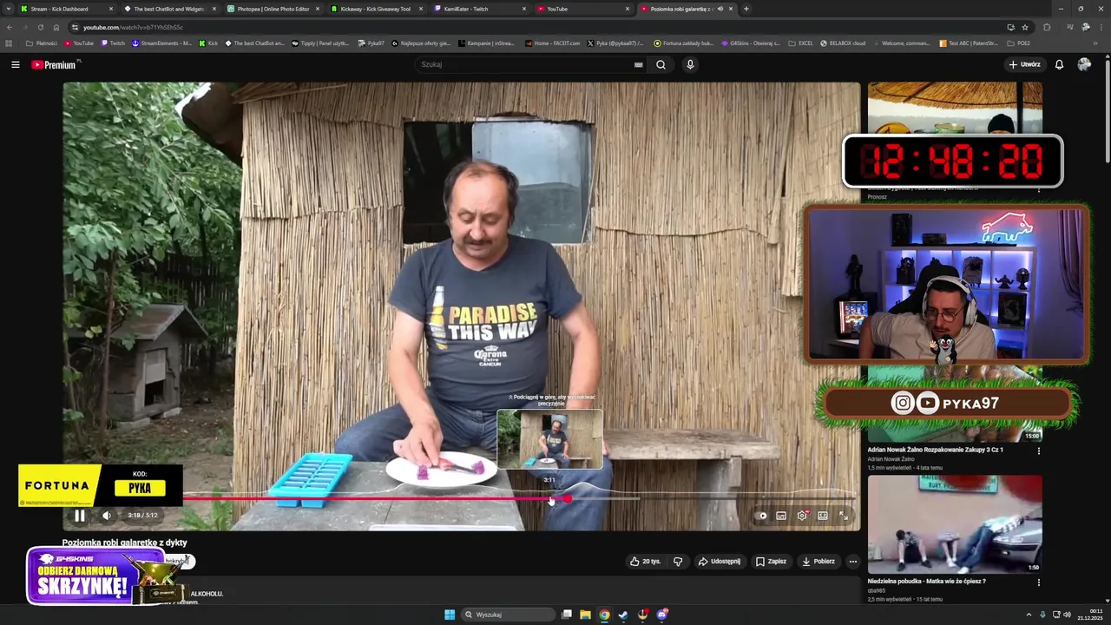Switch to theater mode in player

pos(823,516)
